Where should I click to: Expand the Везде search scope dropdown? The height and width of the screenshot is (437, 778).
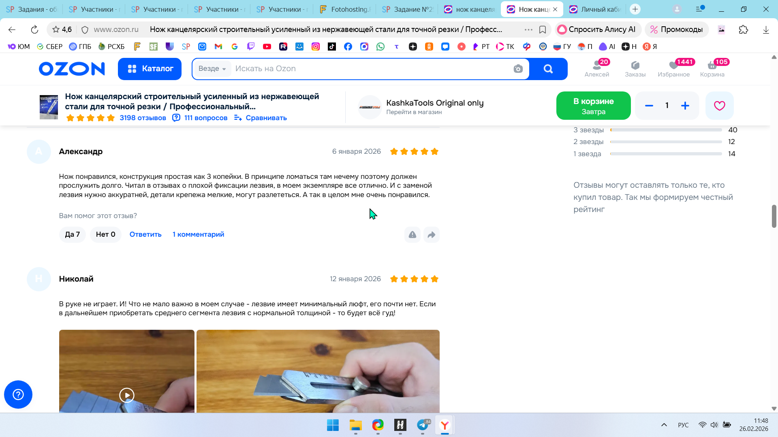212,69
